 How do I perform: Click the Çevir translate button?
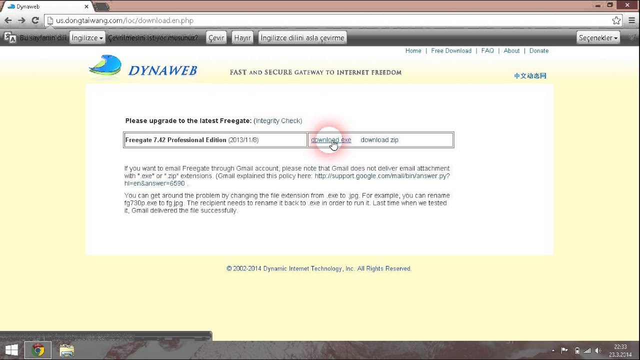point(216,38)
